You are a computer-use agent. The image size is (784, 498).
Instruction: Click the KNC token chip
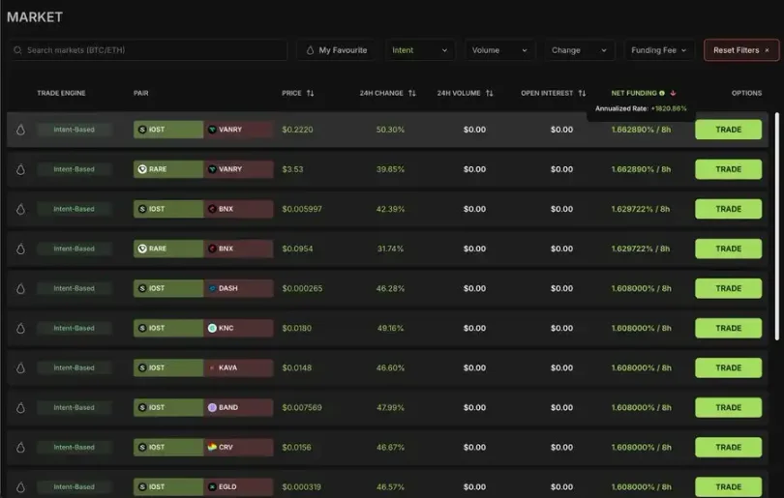(238, 328)
